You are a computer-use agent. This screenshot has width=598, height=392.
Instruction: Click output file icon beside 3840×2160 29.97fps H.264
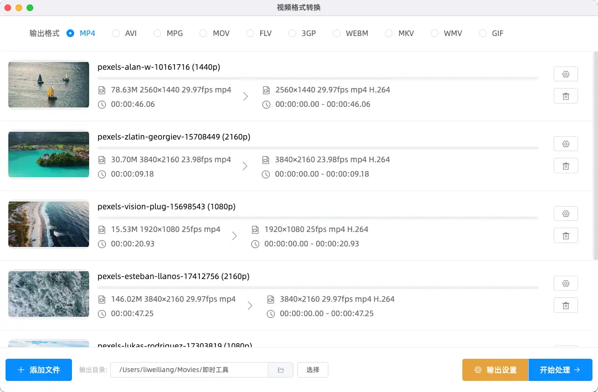[x=271, y=300]
